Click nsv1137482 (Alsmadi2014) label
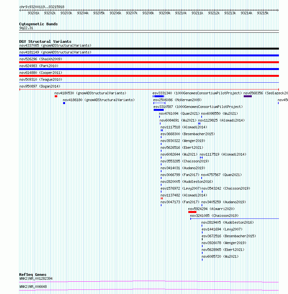 [184, 195]
